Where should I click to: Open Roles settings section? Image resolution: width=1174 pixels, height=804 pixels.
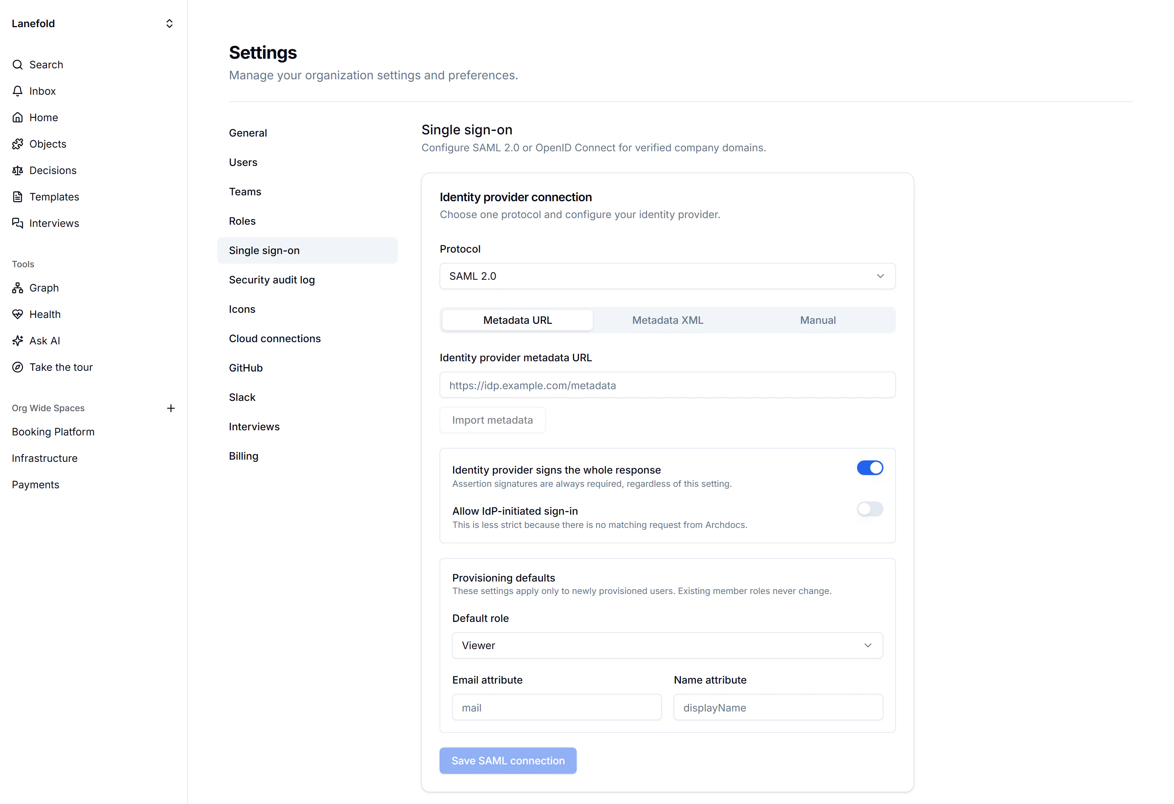(307, 221)
